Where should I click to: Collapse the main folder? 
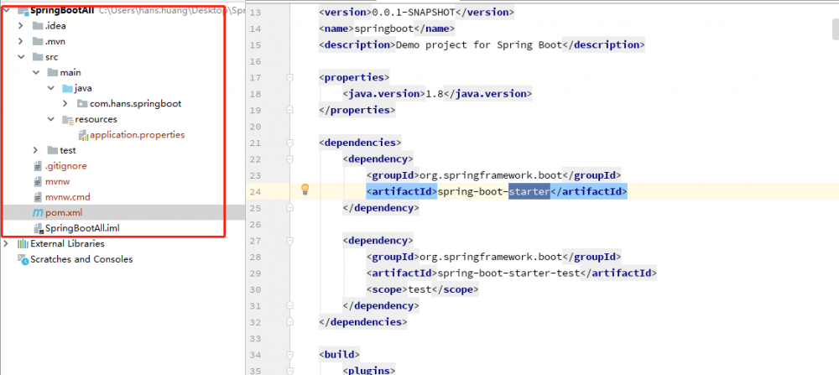click(36, 72)
